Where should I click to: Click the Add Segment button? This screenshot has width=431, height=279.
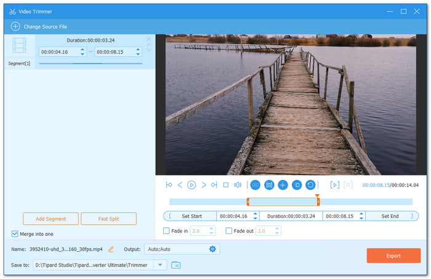(50, 219)
